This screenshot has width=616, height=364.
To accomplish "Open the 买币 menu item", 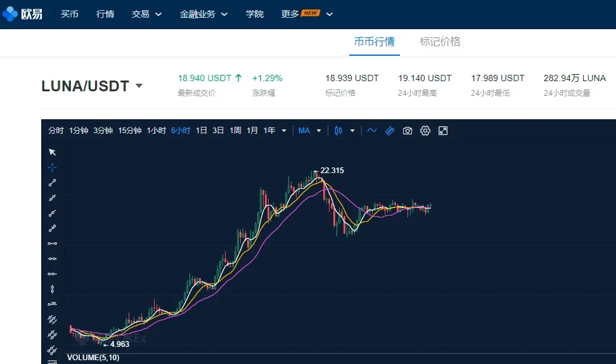I will click(70, 14).
